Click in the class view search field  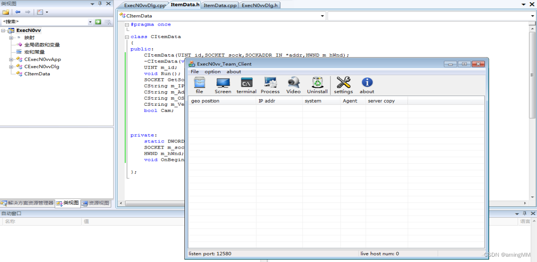[x=44, y=22]
